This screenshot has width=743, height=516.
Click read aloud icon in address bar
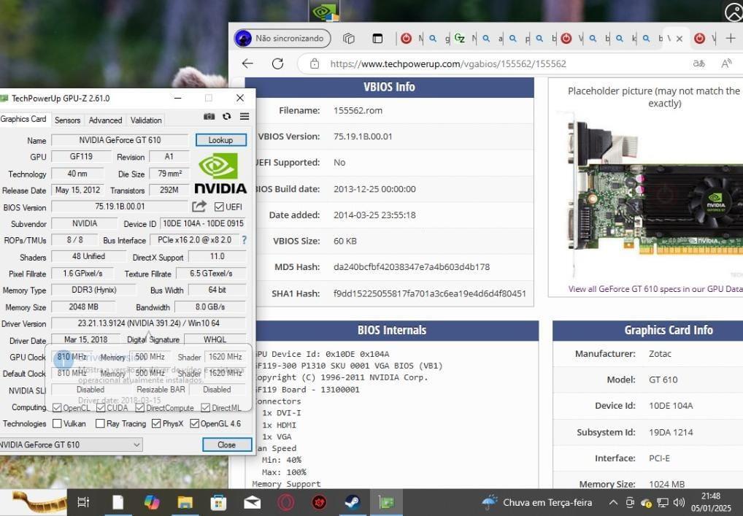[x=726, y=63]
